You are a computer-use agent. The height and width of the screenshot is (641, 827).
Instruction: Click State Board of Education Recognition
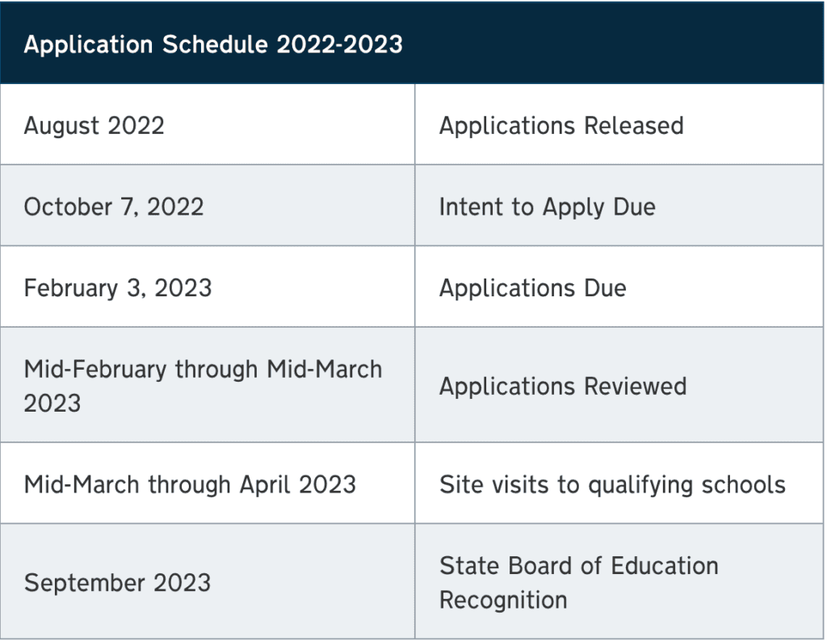(x=578, y=583)
